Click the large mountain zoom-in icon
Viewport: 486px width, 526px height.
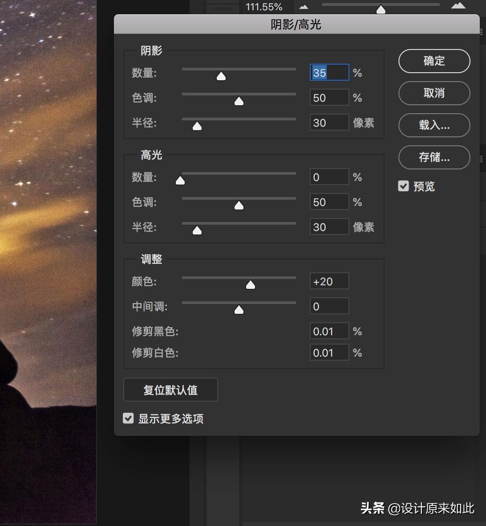[x=458, y=7]
